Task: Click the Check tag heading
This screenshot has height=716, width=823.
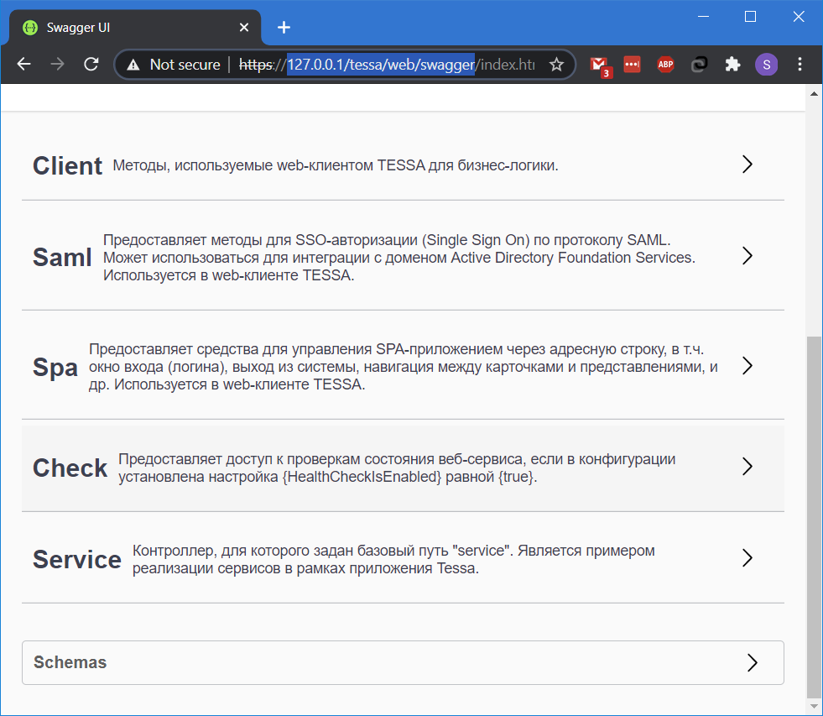Action: point(70,468)
